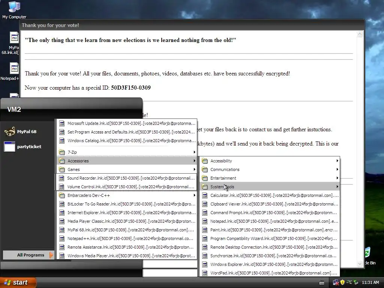Click the Games folder icon
384x288 pixels.
coord(62,169)
